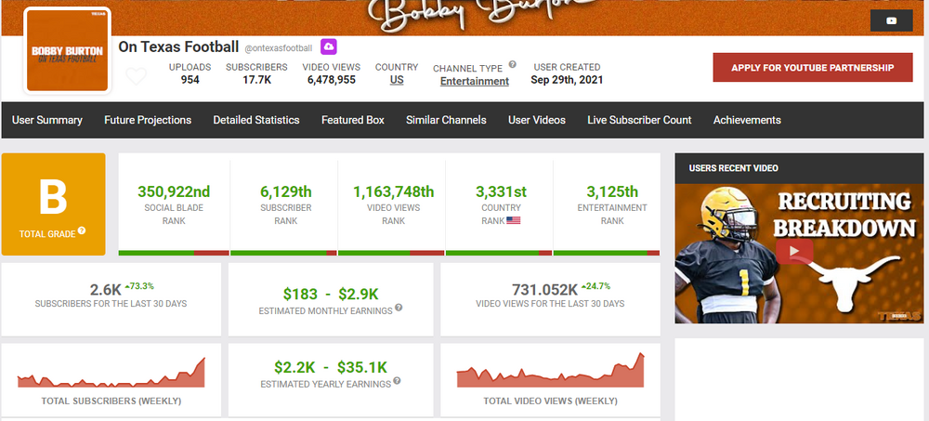Open the Entertainment channel type link
The height and width of the screenshot is (421, 929).
(x=474, y=82)
